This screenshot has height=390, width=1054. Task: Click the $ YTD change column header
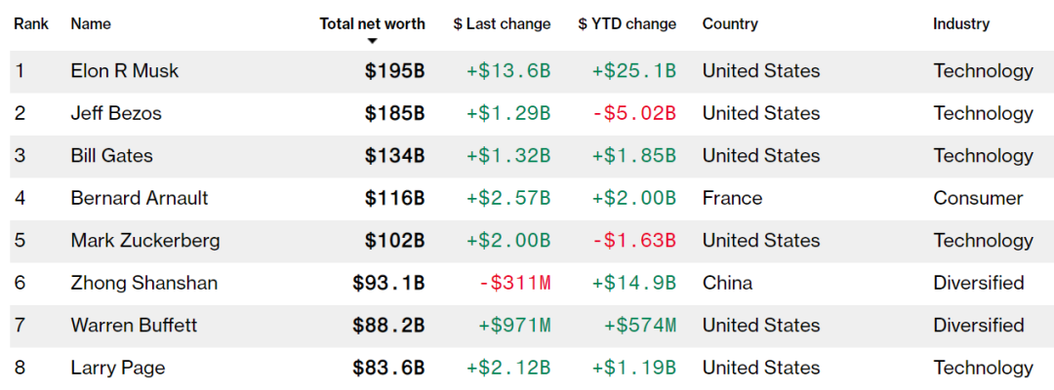point(628,24)
